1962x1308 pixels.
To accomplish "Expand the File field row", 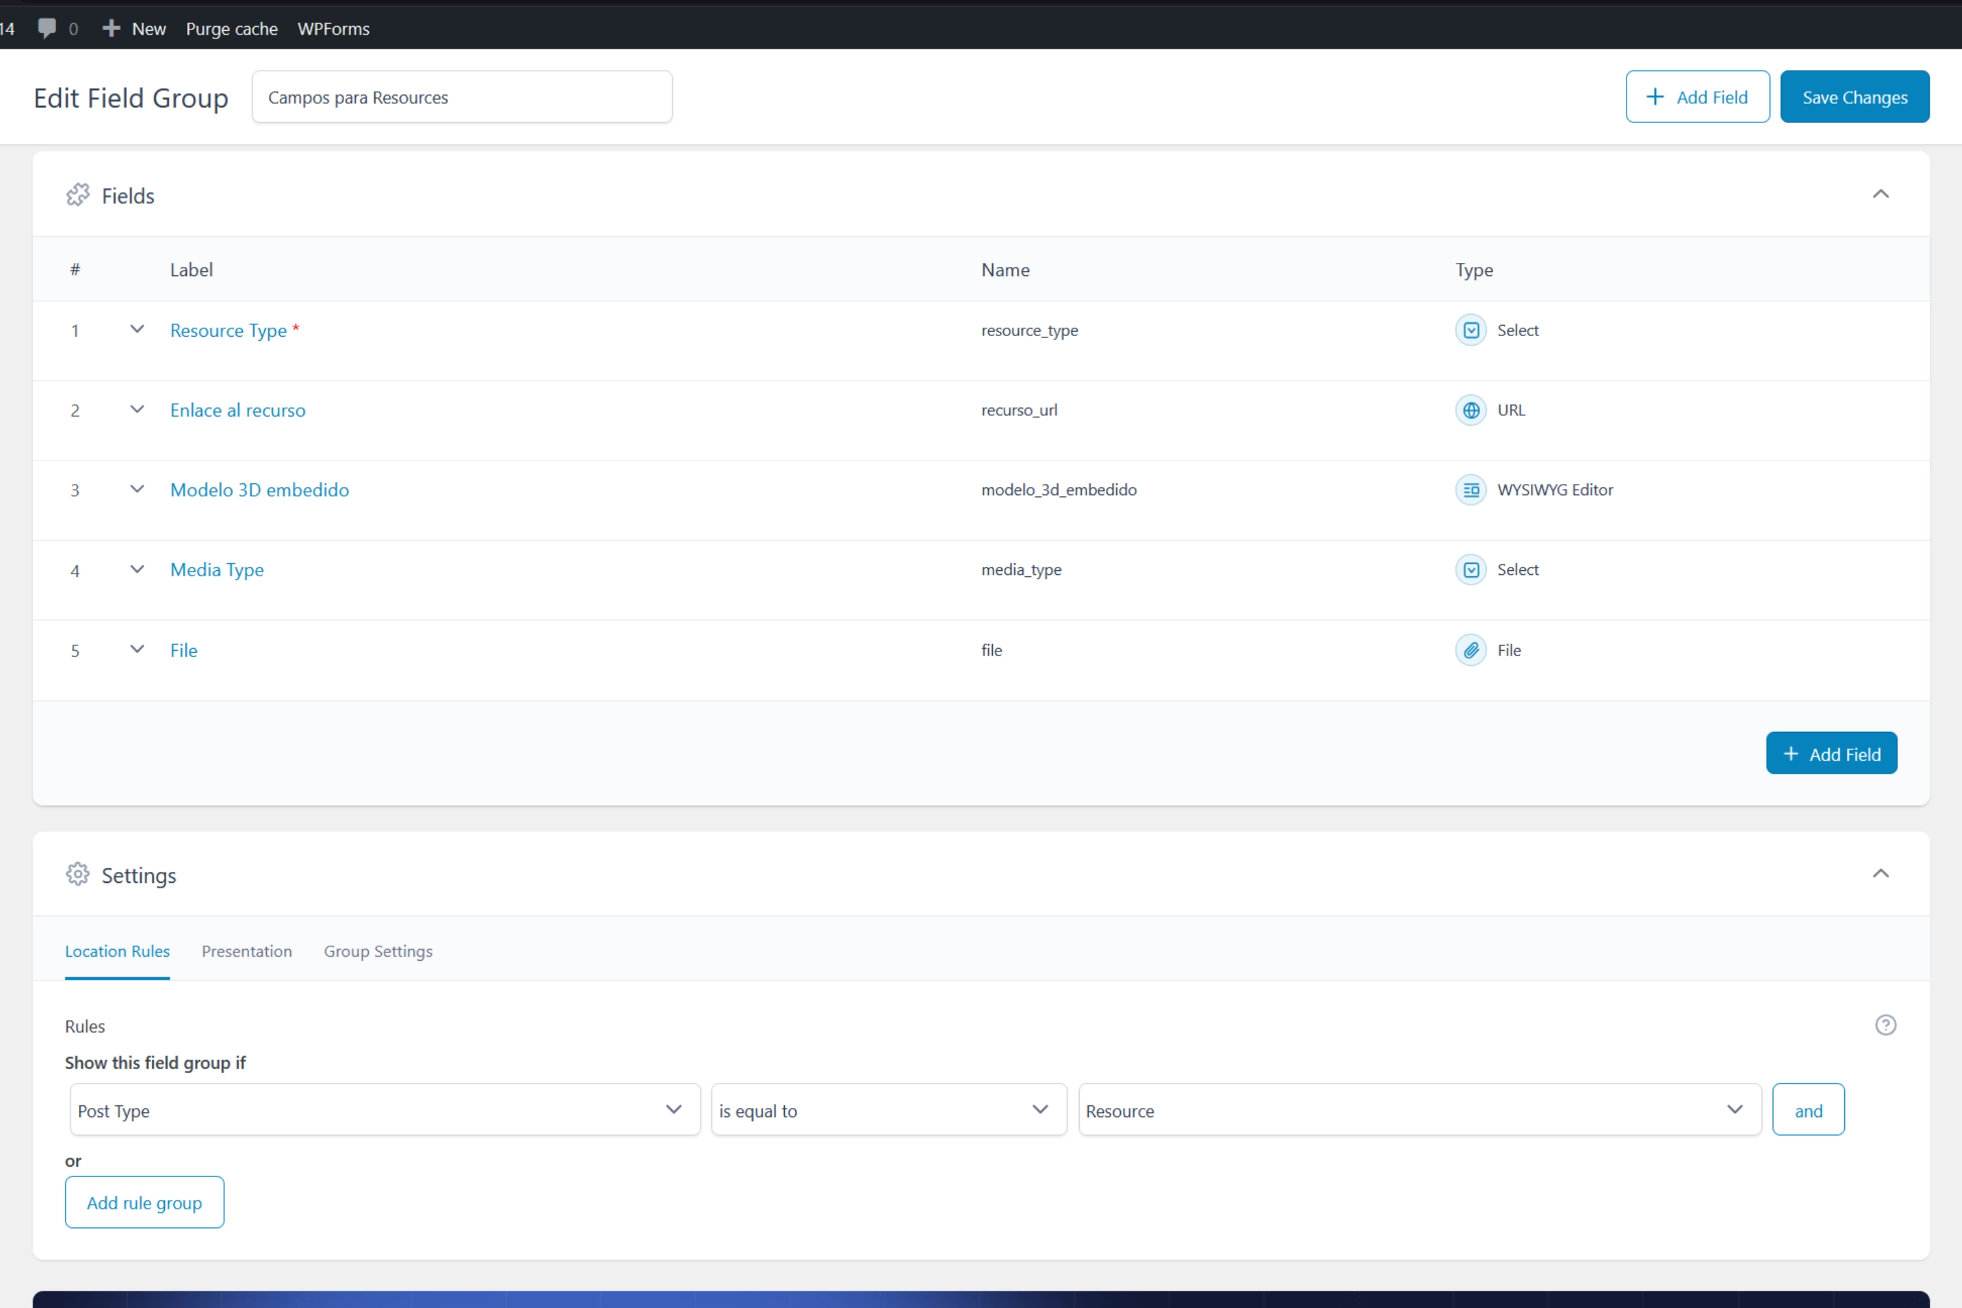I will coord(137,650).
